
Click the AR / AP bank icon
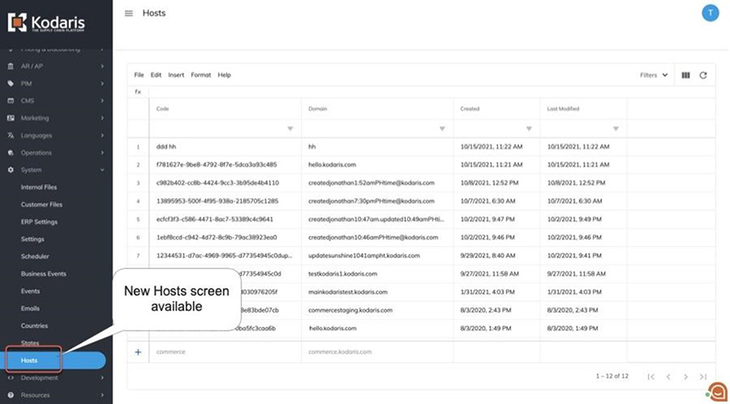[11, 66]
